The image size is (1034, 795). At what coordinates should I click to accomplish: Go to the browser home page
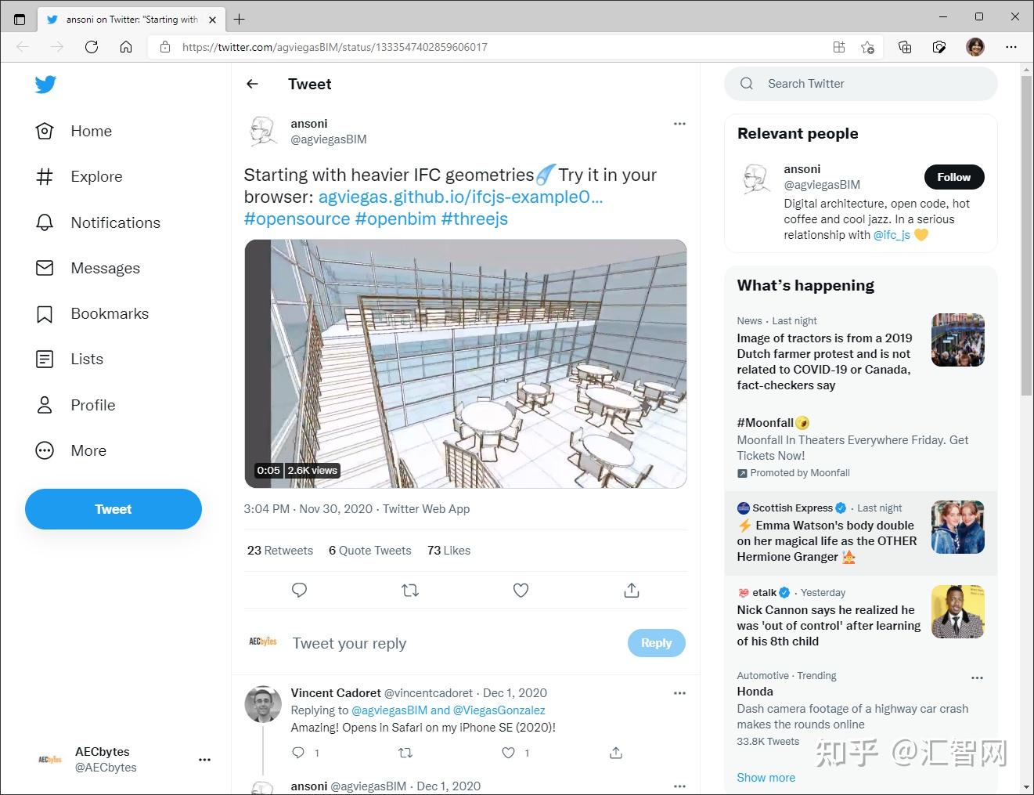click(x=126, y=47)
